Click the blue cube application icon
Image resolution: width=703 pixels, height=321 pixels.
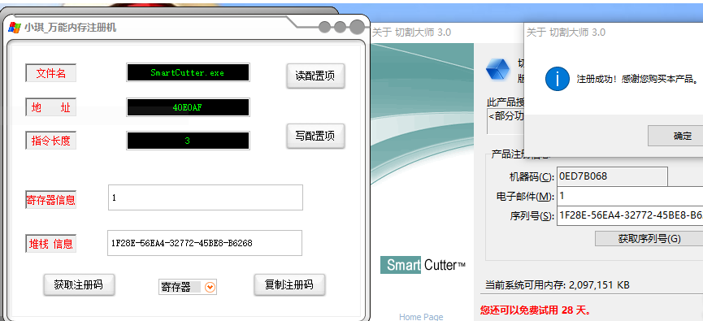pos(498,69)
